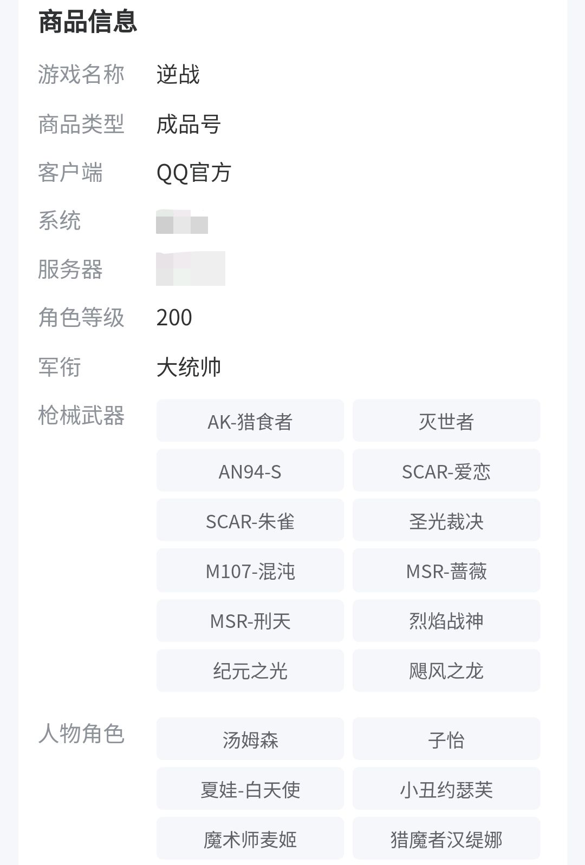Click the 圣光裁决 weapon tag
This screenshot has height=865, width=585.
446,521
